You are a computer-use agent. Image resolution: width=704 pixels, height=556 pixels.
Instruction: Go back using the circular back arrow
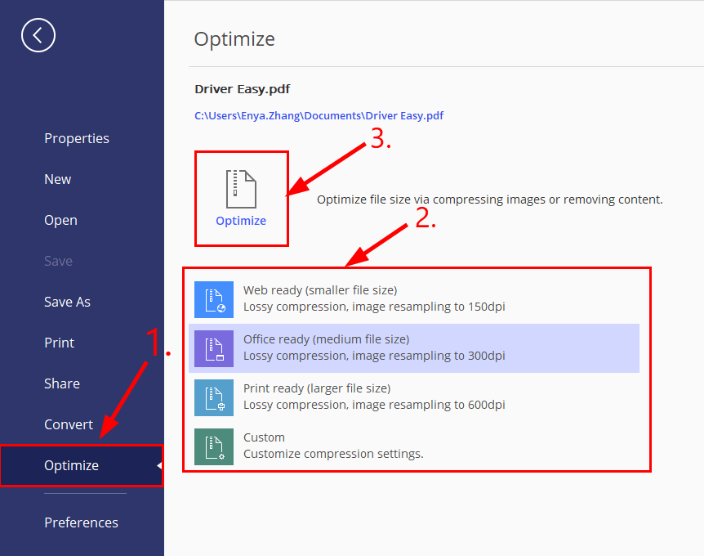pyautogui.click(x=38, y=35)
